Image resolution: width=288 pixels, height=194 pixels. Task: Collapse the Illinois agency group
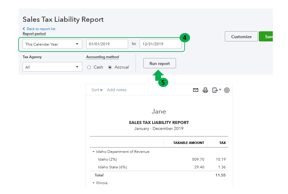click(94, 183)
